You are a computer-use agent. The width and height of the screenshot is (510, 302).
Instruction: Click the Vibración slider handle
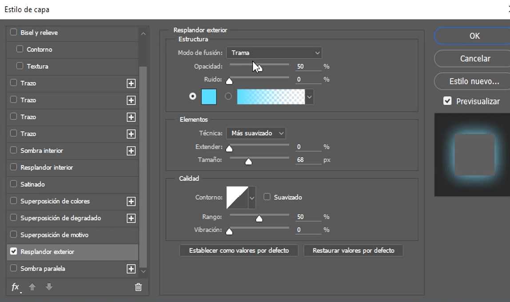[x=229, y=231]
